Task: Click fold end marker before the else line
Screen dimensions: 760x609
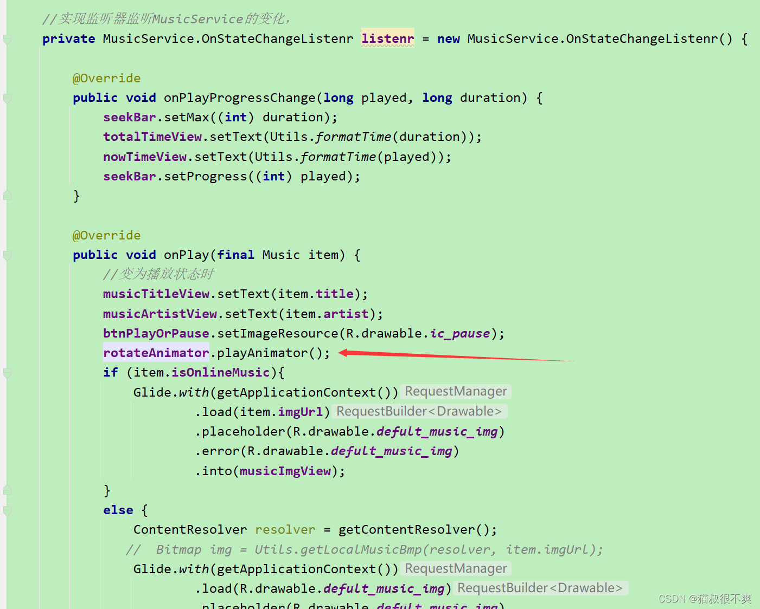Action: 8,490
